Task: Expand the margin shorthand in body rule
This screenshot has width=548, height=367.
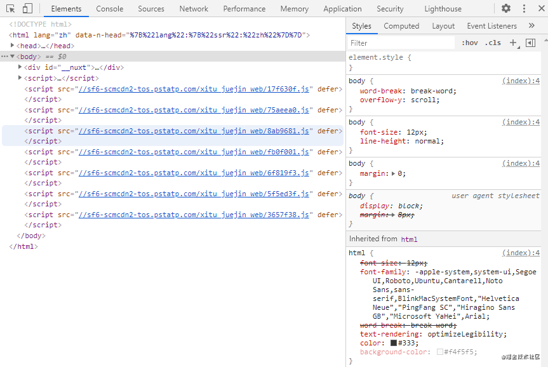Action: coord(393,173)
